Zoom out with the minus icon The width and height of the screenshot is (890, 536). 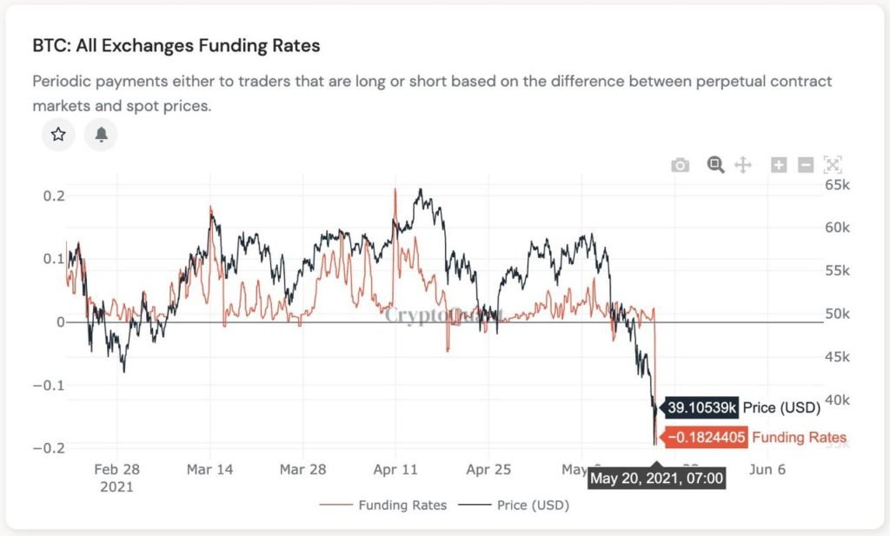pos(806,165)
